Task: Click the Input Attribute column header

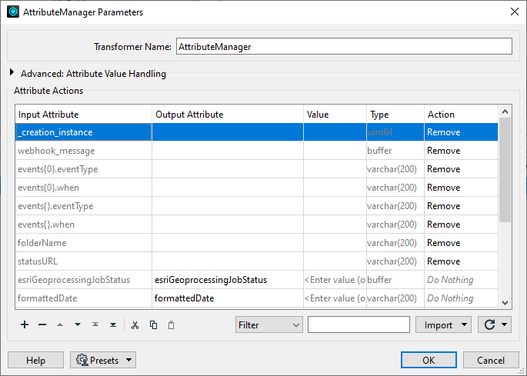Action: [x=83, y=115]
